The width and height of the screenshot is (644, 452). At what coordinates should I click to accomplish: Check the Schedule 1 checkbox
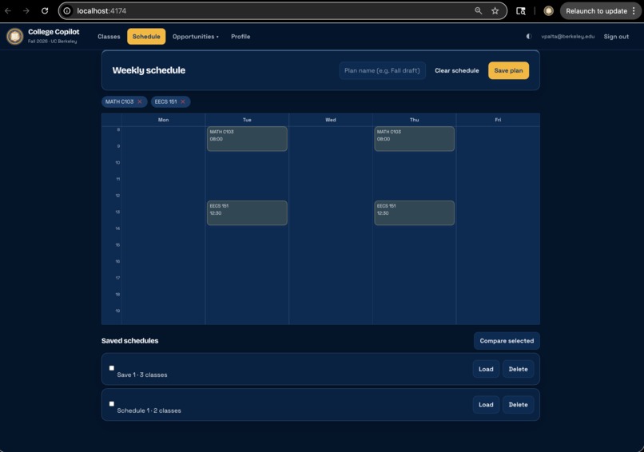[112, 403]
